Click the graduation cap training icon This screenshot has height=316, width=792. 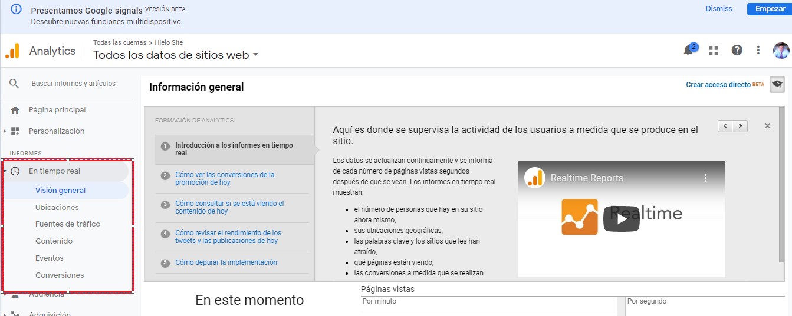coord(777,85)
